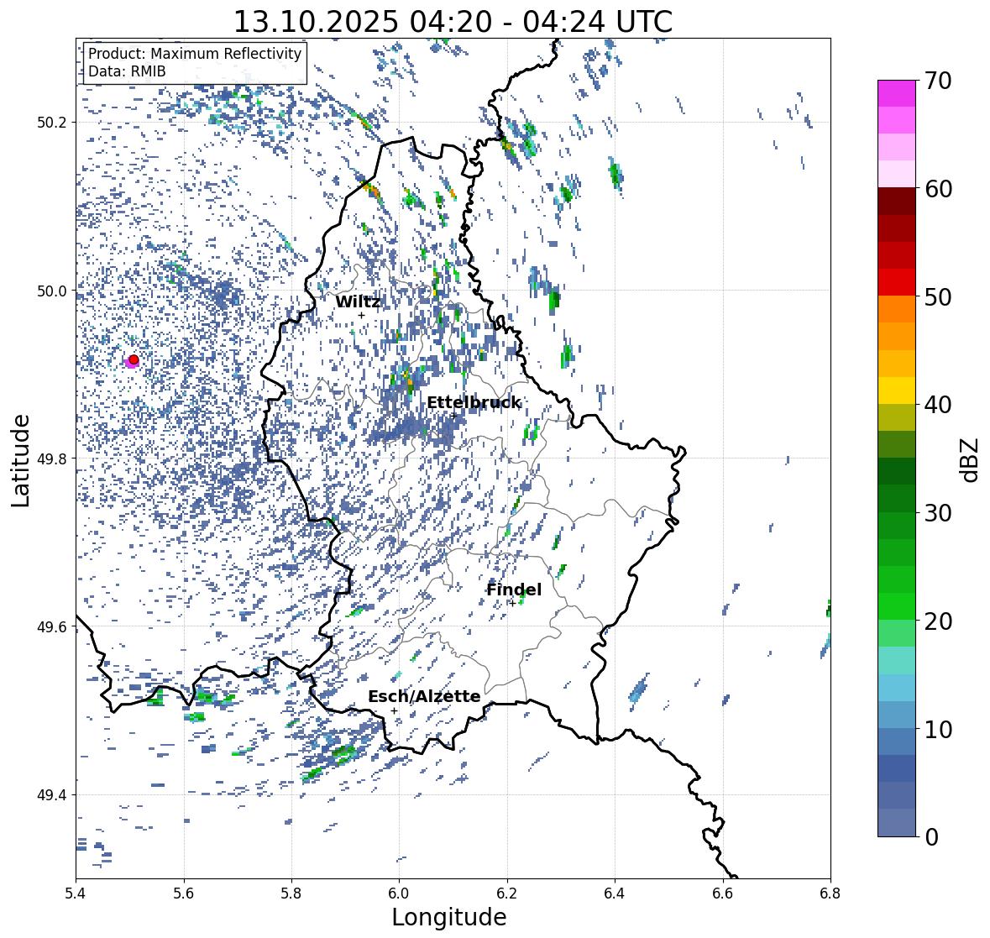This screenshot has width=990, height=938.
Task: Click the Findel station label
Action: coord(513,590)
